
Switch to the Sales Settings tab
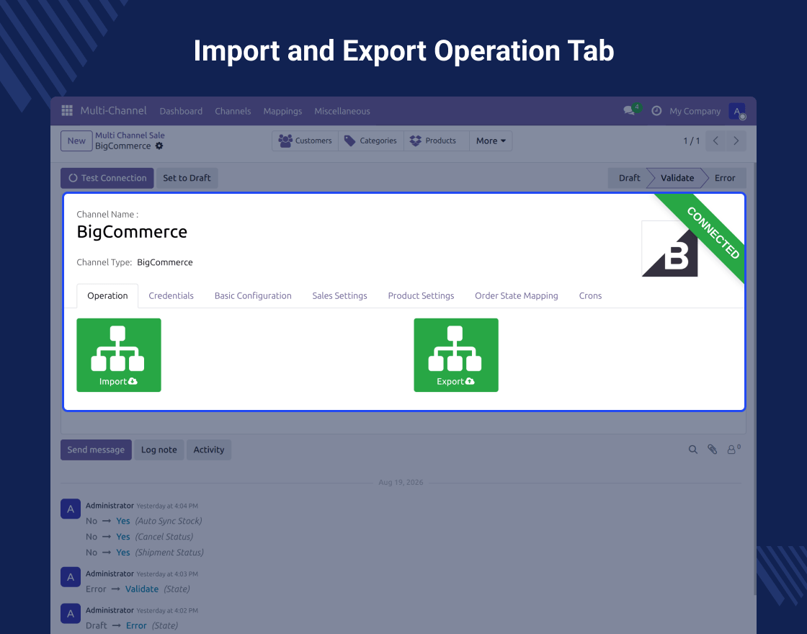pyautogui.click(x=339, y=296)
